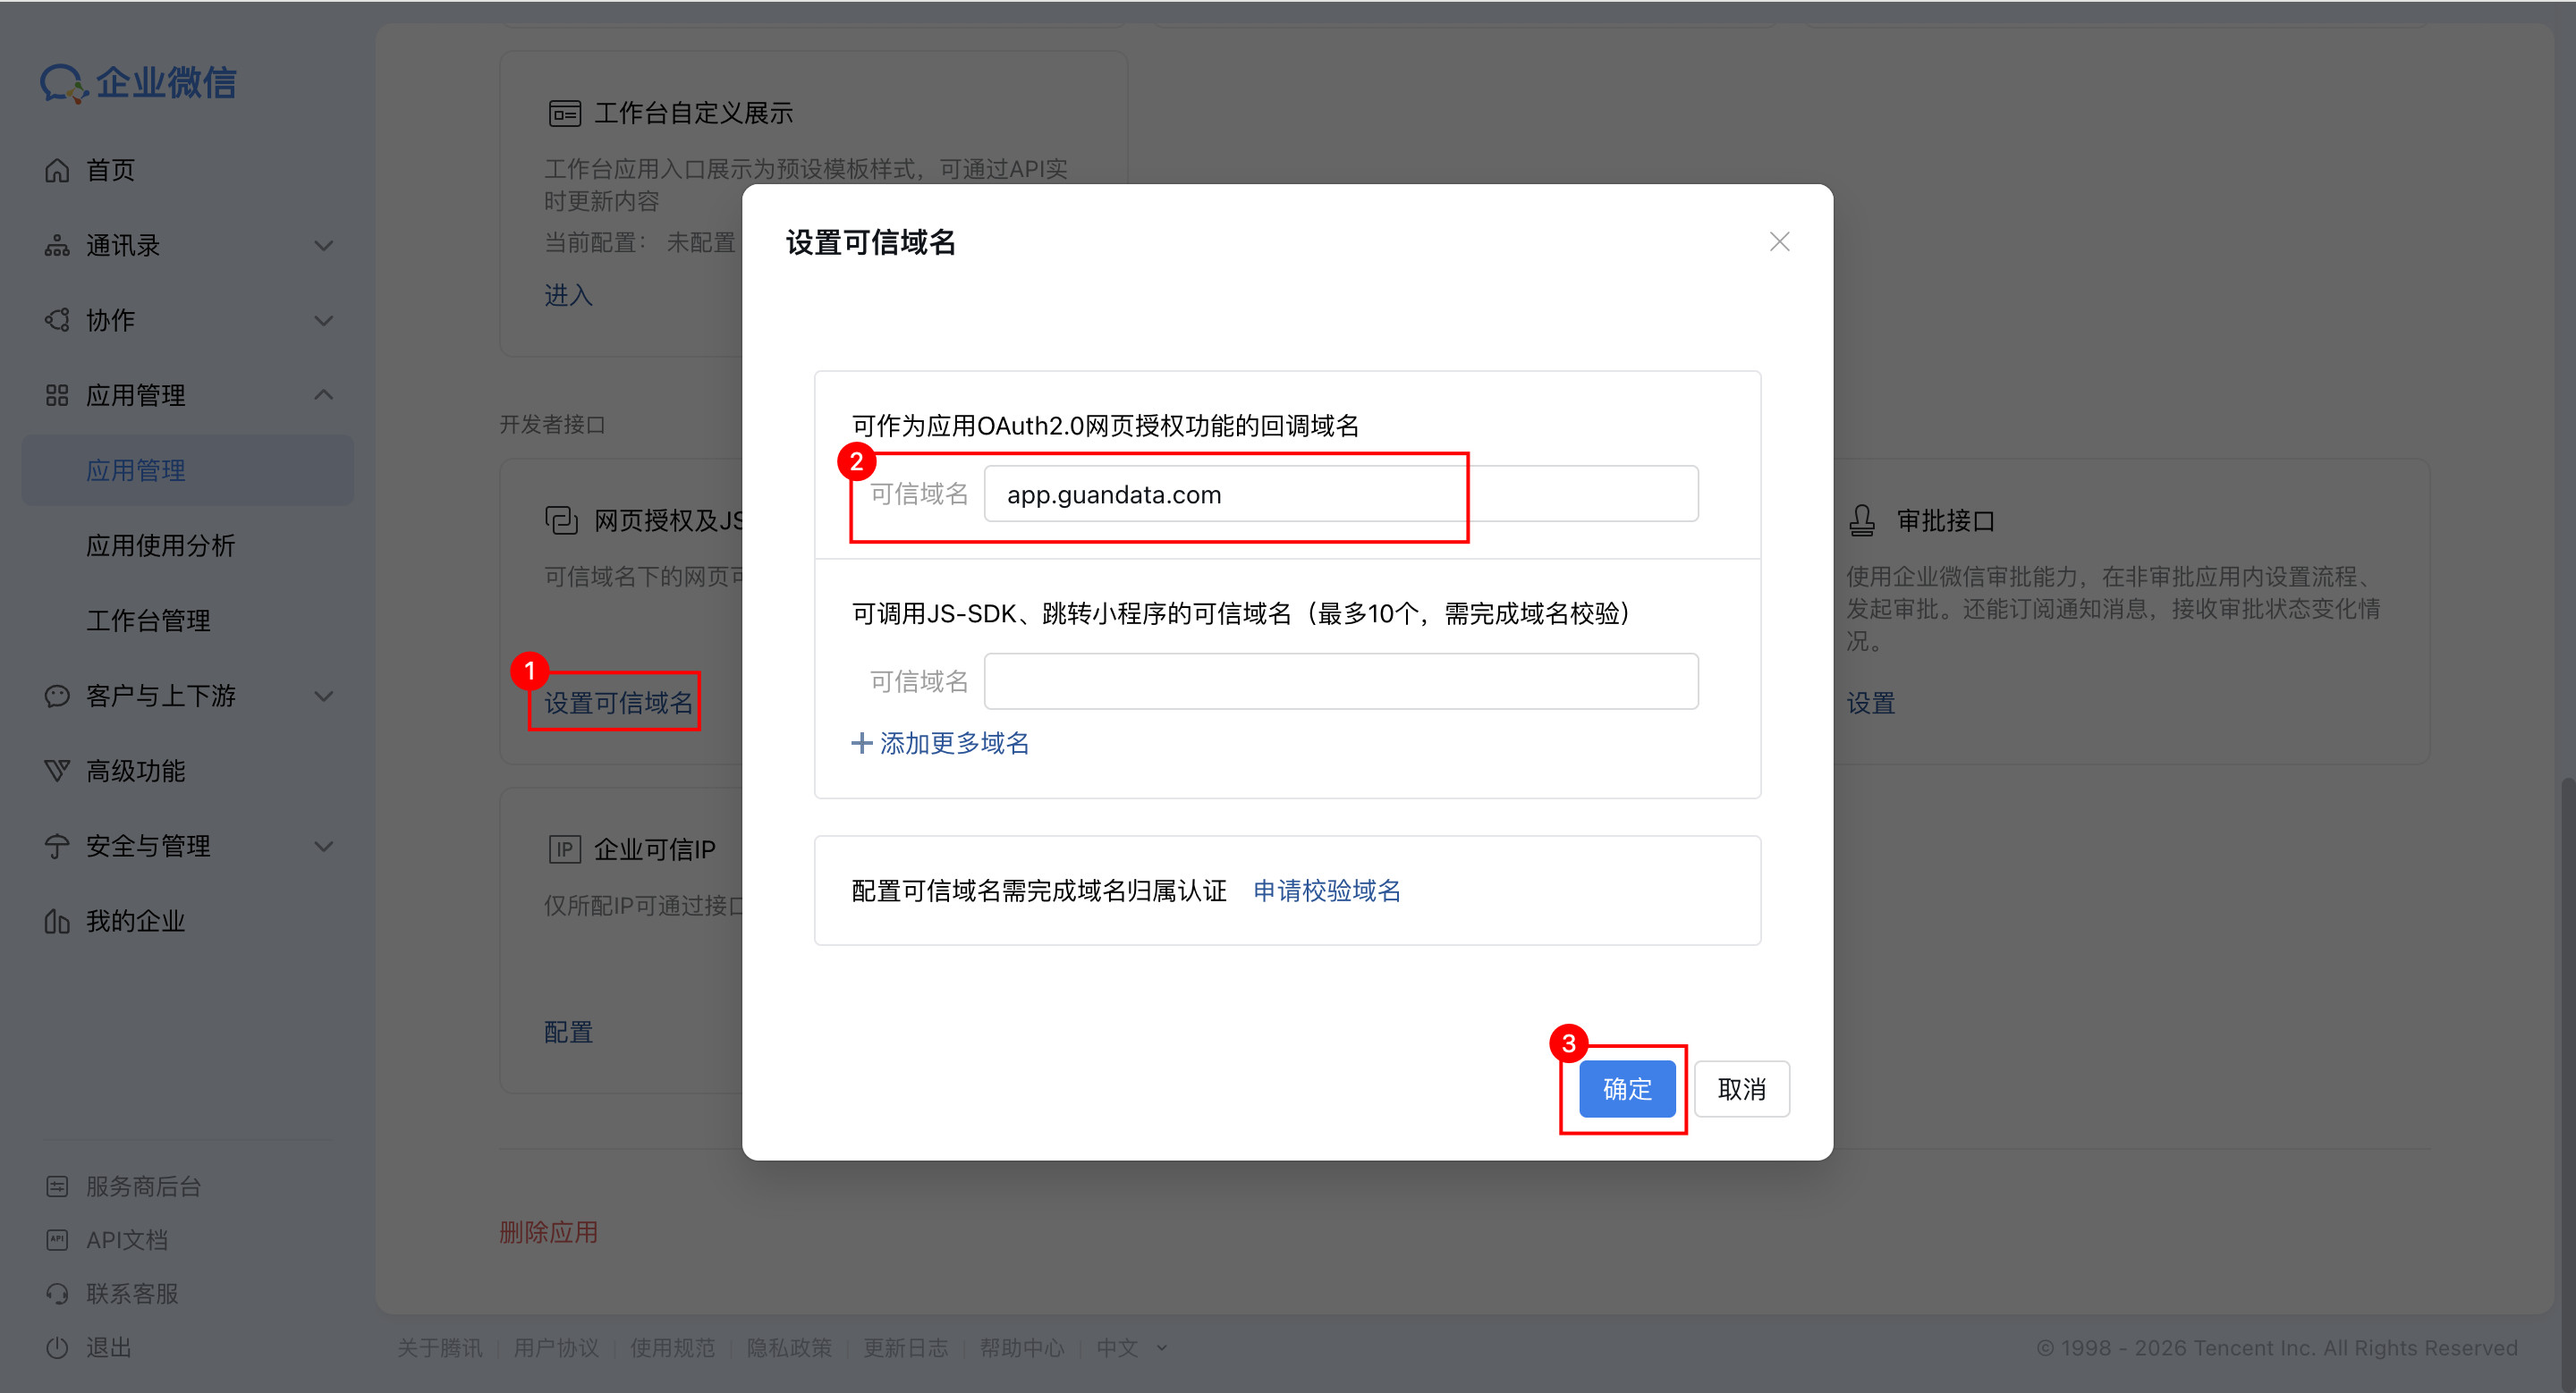
Task: Click the blue 确定 button
Action: (1626, 1089)
